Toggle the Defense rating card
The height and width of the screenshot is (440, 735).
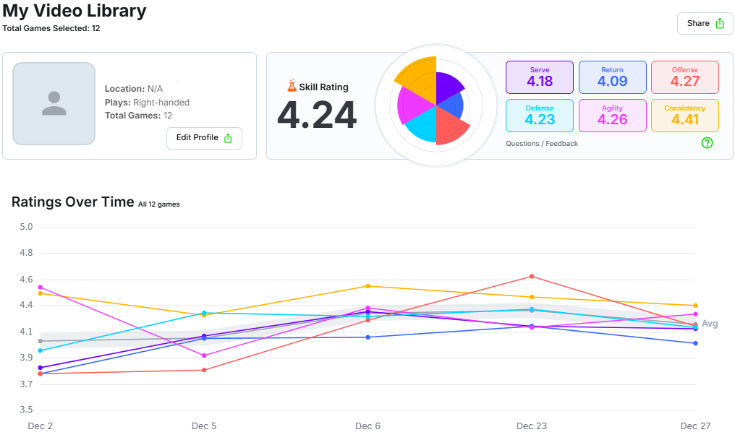click(x=540, y=116)
